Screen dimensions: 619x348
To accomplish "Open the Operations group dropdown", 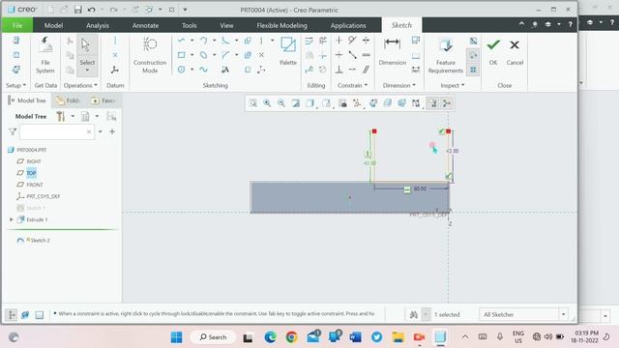I will pyautogui.click(x=80, y=85).
